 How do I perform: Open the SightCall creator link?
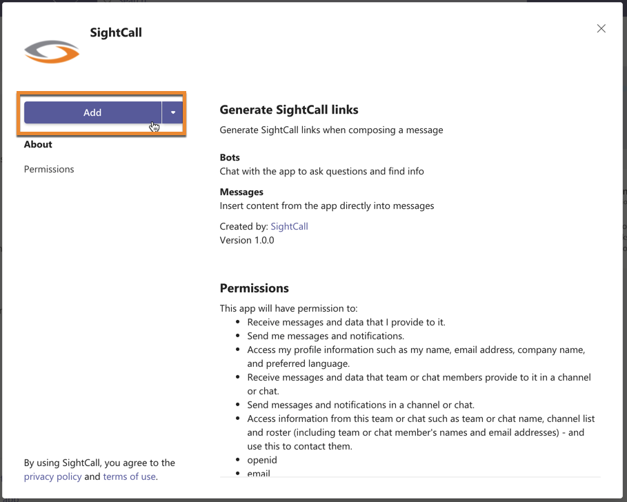pos(289,226)
